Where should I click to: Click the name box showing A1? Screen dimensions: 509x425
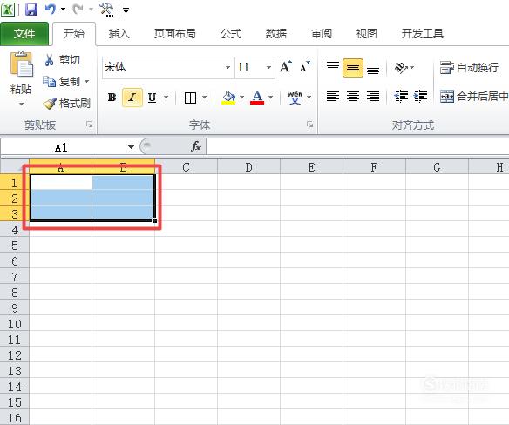62,147
